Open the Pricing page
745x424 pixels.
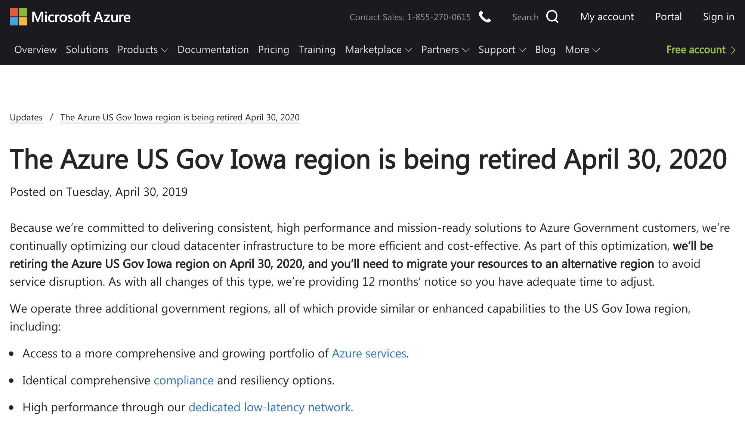click(273, 50)
